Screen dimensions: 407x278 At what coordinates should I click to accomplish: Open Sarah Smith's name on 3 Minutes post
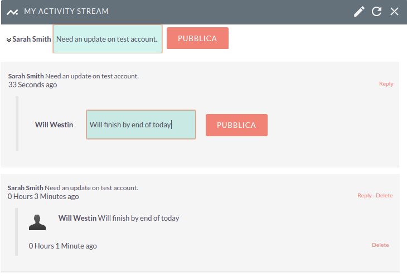(26, 188)
